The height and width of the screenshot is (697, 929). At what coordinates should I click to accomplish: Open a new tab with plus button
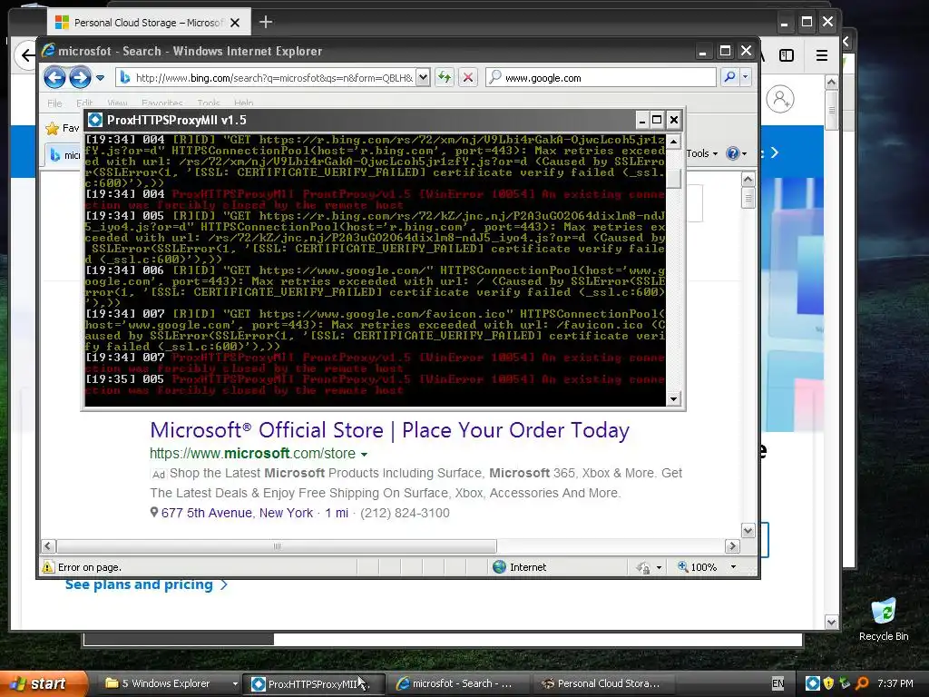pos(266,22)
